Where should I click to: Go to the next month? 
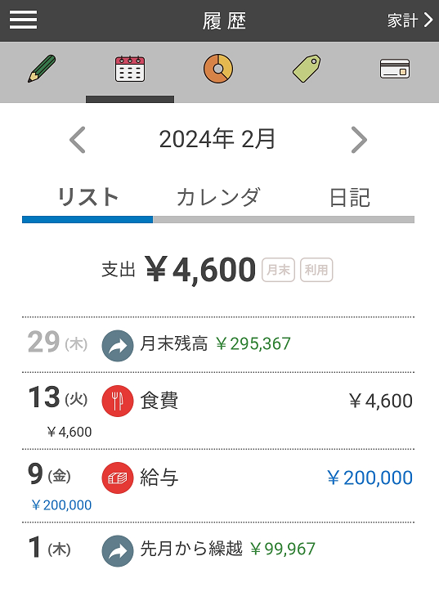click(x=359, y=140)
